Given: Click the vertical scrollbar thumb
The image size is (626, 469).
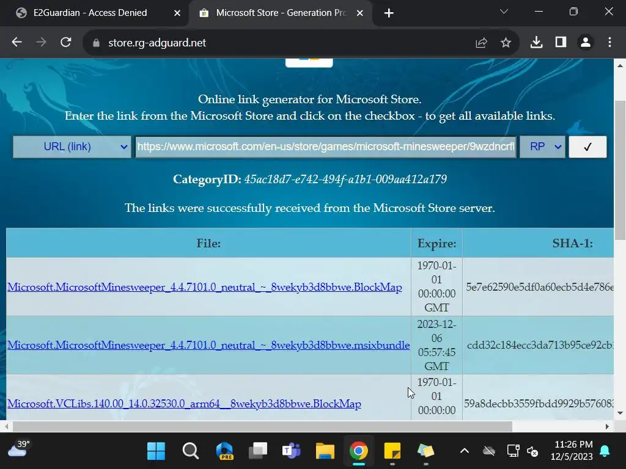Looking at the screenshot, I should click(620, 170).
